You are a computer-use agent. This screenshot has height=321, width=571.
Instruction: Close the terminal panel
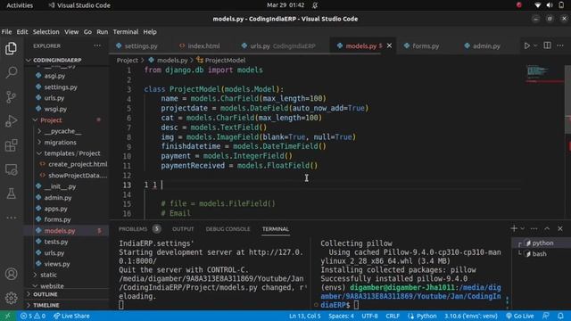560,228
